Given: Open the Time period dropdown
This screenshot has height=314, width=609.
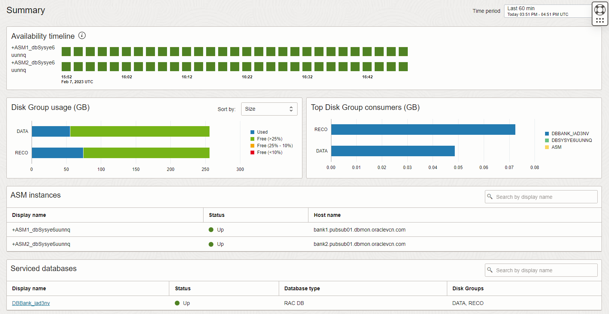Looking at the screenshot, I should click(x=547, y=11).
